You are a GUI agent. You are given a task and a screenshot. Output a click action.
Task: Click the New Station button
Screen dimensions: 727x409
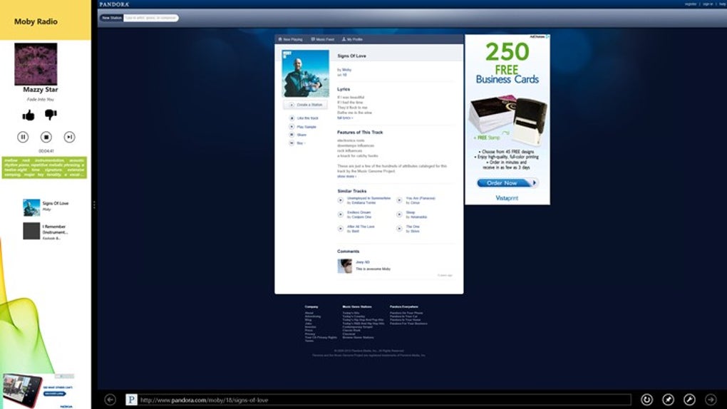coord(111,18)
